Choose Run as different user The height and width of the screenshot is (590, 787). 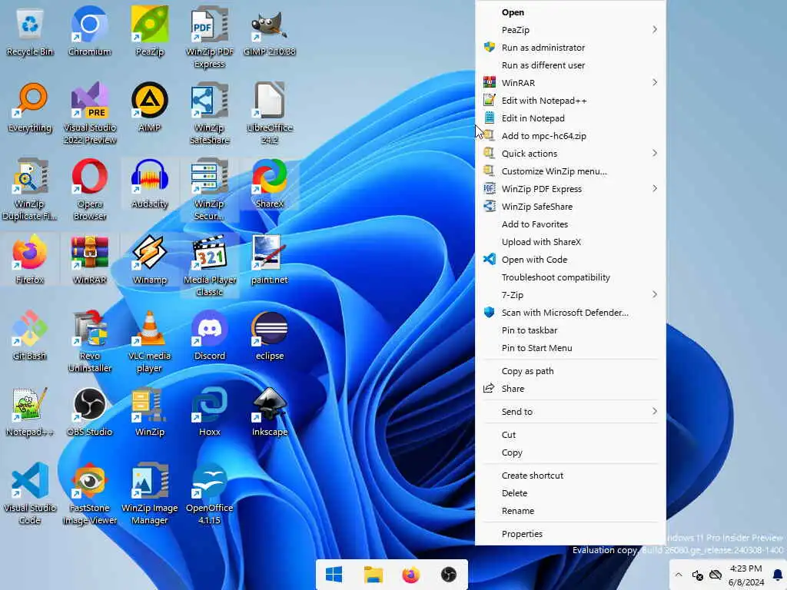click(570, 65)
